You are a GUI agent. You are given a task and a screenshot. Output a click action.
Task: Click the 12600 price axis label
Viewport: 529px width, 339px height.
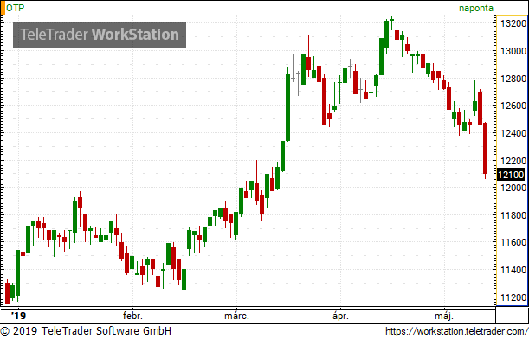513,106
